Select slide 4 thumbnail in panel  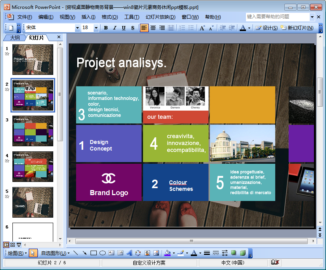(x=33, y=166)
